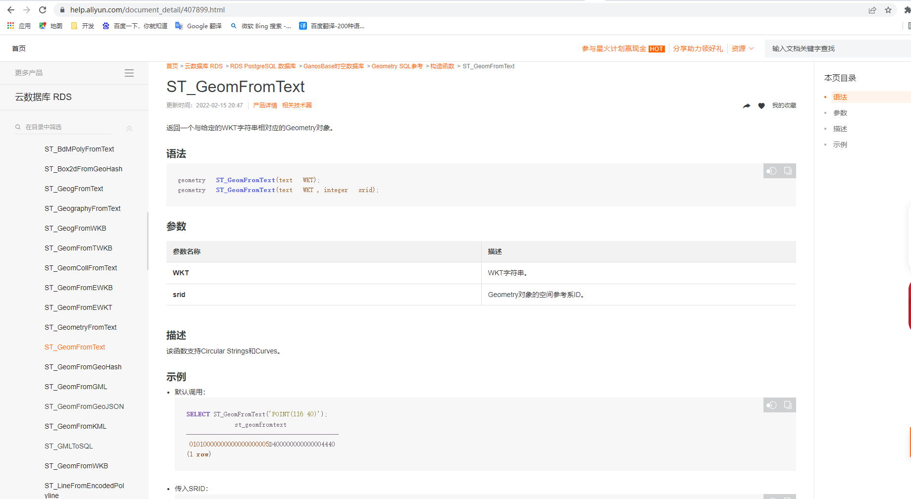
Task: Click the 更多产品 label
Action: coord(29,73)
